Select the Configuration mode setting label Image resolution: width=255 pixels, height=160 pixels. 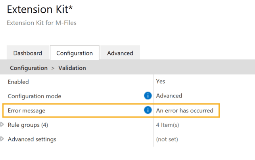(35, 96)
